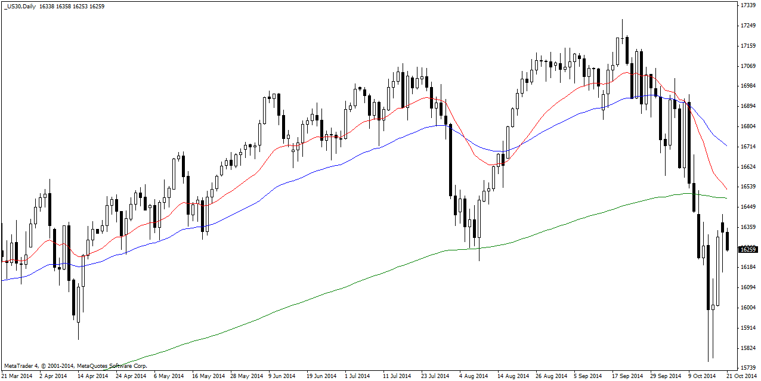Image resolution: width=761 pixels, height=381 pixels.
Task: Click the MetaTrader 4 MetaQuotes copyright text
Action: (75, 365)
